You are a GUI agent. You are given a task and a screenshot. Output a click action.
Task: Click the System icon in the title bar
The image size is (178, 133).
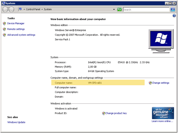point(3,3)
